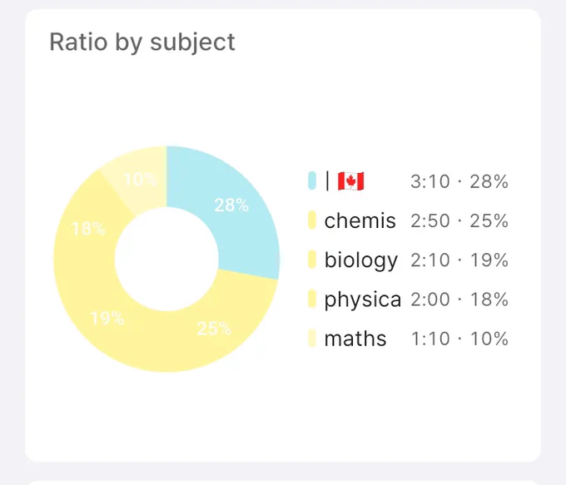Click the chemis legend color swatch
The width and height of the screenshot is (566, 485).
(312, 220)
